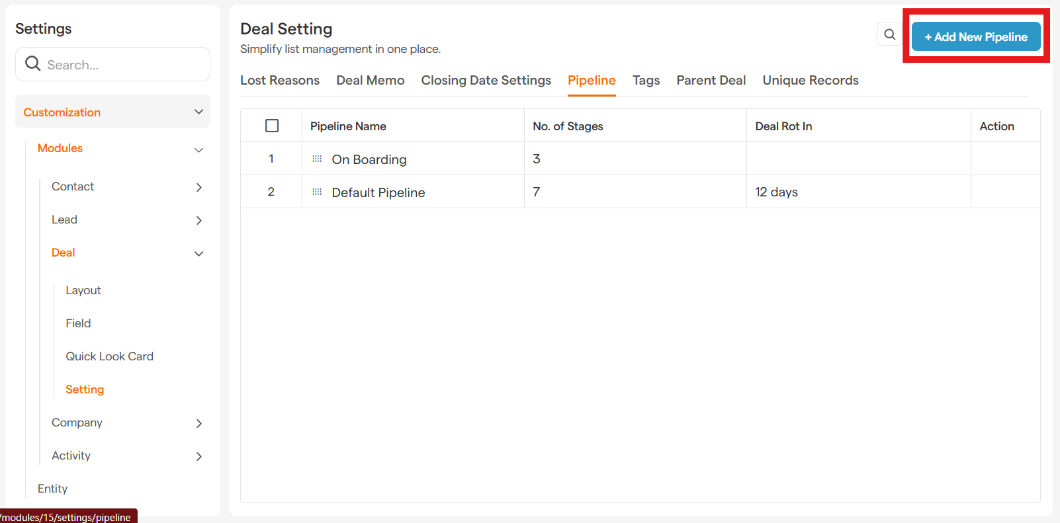Click the drag handle icon for Default Pipeline

pyautogui.click(x=317, y=192)
